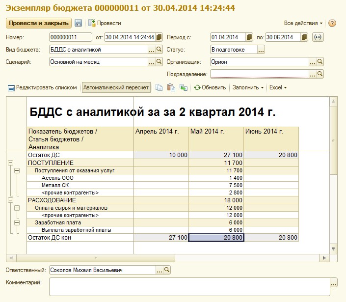Click the Июнь 2014 г. column header
The image size is (346, 302).
click(x=271, y=139)
